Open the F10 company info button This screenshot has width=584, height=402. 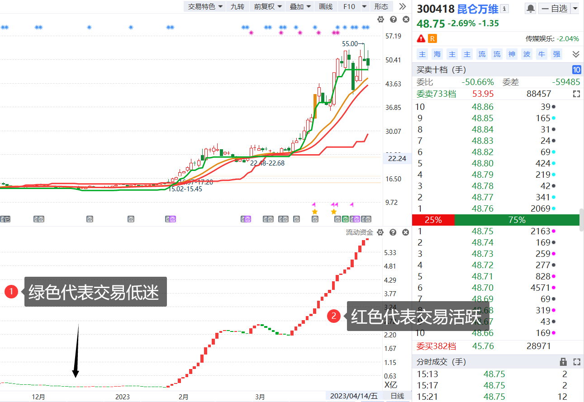[x=349, y=7]
